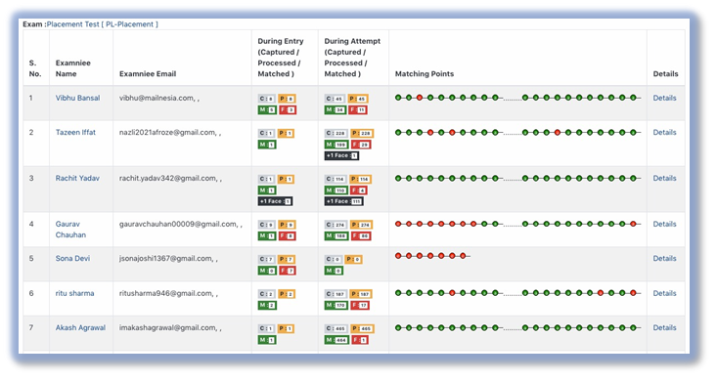Click the Examinee Name column header
This screenshot has width=717, height=381.
point(73,68)
